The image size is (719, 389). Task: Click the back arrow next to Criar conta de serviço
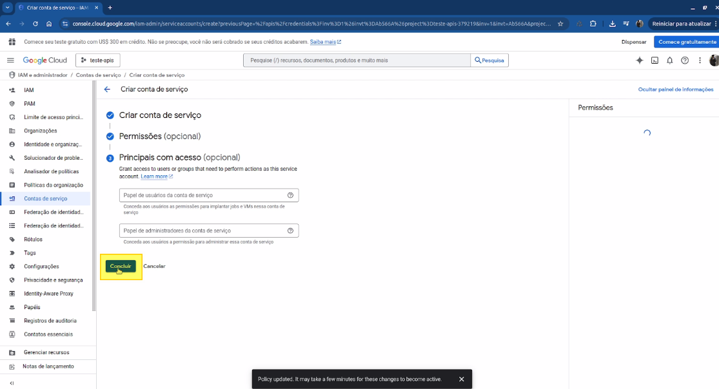[107, 90]
